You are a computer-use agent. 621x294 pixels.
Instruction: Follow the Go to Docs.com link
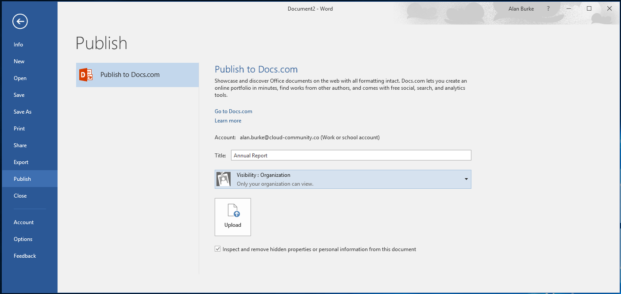pos(233,111)
